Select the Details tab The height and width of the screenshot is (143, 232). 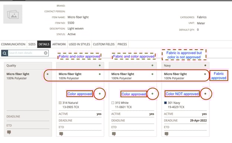point(44,44)
